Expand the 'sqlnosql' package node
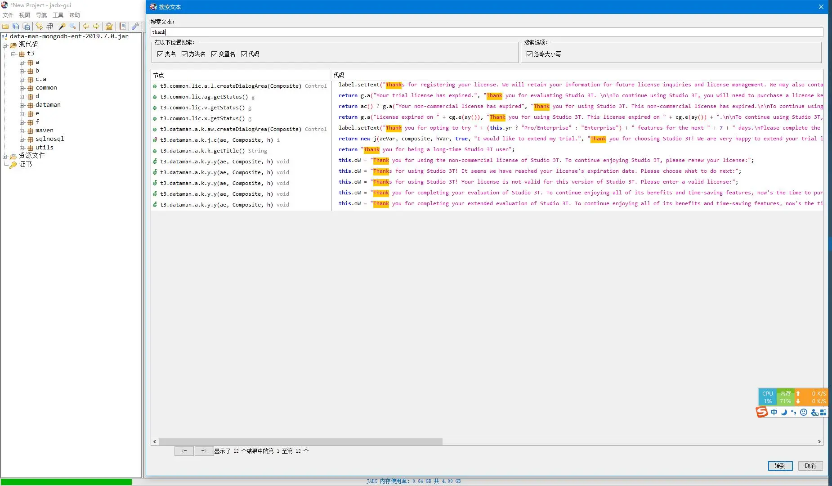This screenshot has width=832, height=486. click(22, 139)
